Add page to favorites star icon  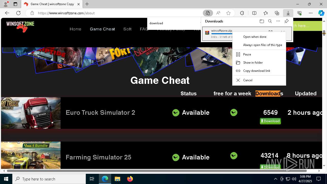pyautogui.click(x=228, y=13)
